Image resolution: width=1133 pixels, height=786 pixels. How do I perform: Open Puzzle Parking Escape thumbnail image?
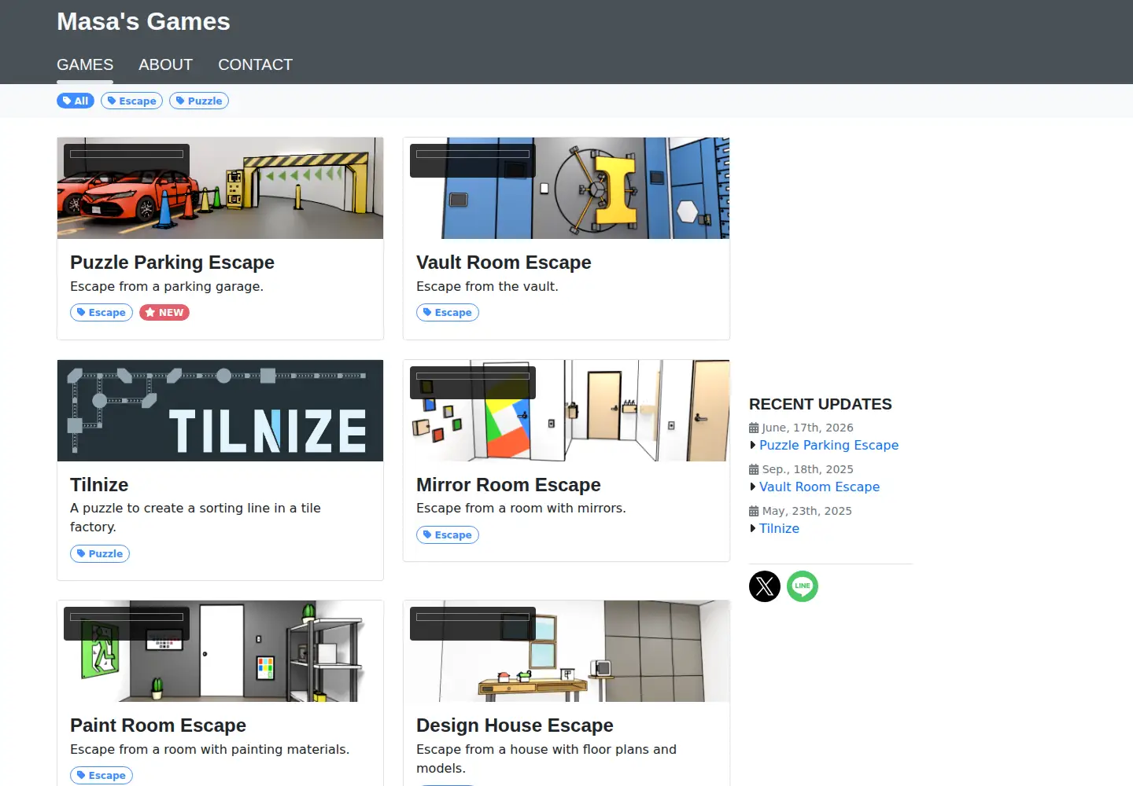click(x=220, y=189)
